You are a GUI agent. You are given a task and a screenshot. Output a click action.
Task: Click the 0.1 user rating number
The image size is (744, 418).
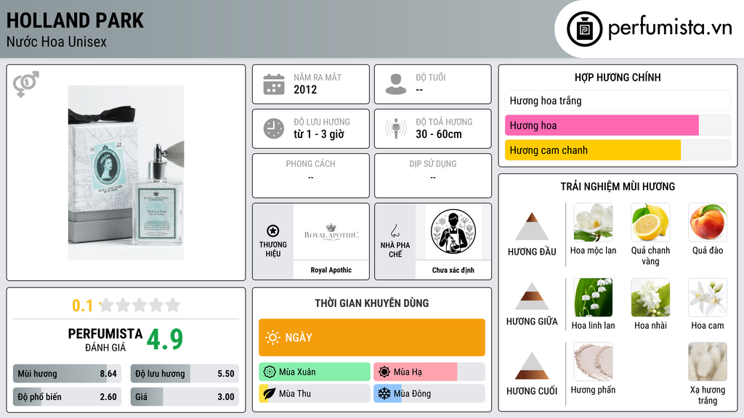82,306
